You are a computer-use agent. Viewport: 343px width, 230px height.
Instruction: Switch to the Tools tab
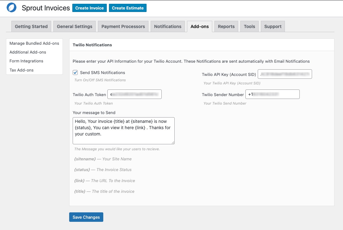click(250, 26)
